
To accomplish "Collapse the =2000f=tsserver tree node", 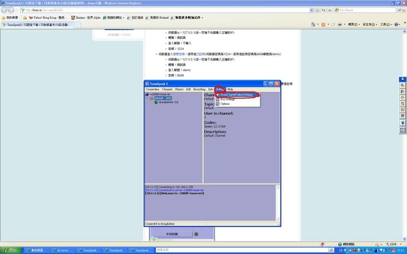I will point(147,98).
